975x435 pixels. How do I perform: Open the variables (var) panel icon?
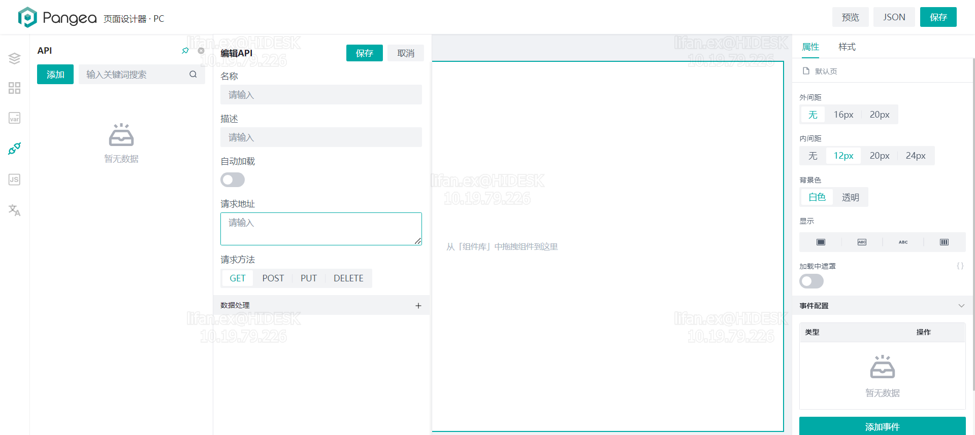14,118
